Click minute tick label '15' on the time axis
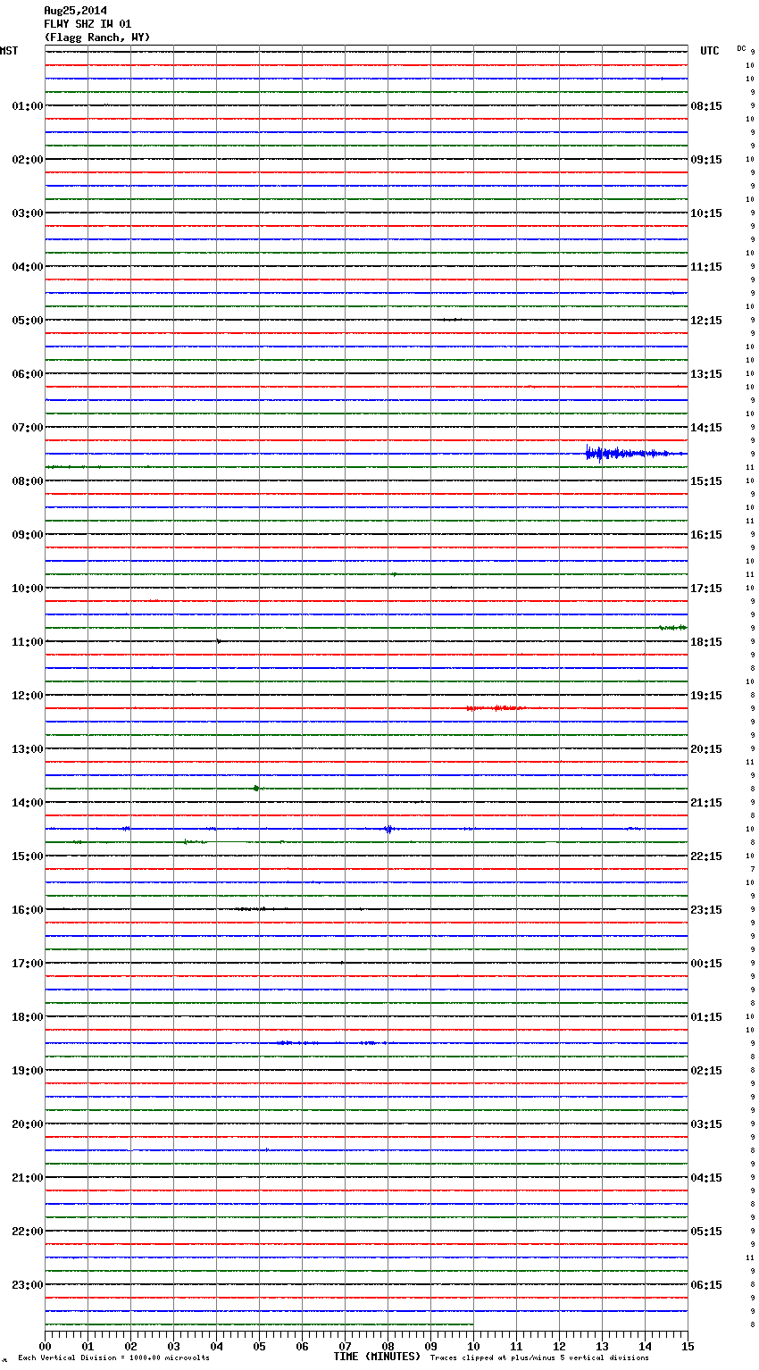759x1370 pixels. coord(688,1346)
